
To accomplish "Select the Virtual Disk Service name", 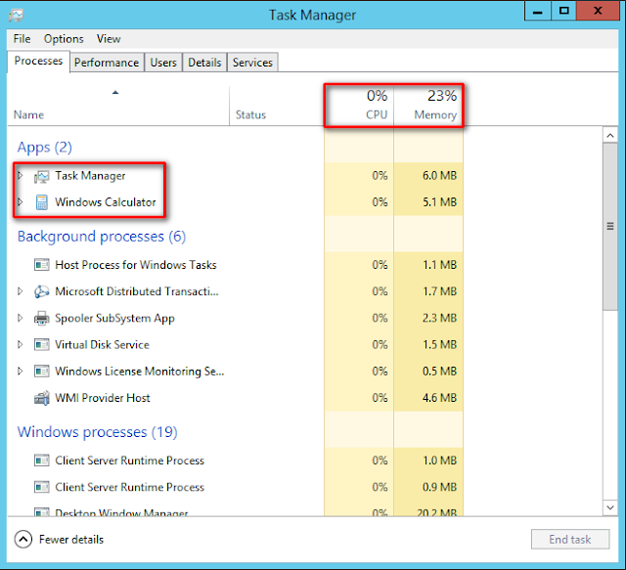I will click(x=102, y=345).
